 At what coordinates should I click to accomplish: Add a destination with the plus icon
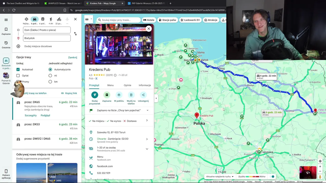pos(18,46)
